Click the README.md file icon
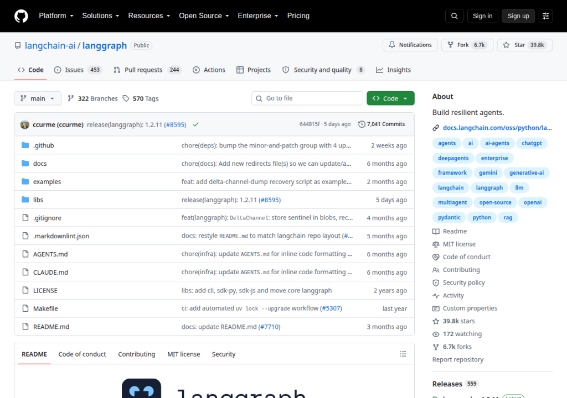 click(25, 326)
